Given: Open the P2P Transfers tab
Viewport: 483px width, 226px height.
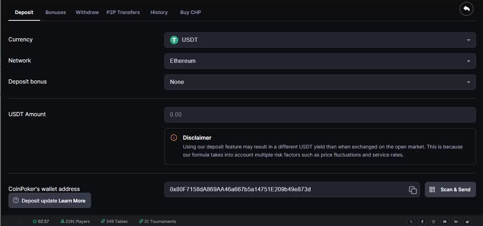Looking at the screenshot, I should click(123, 12).
